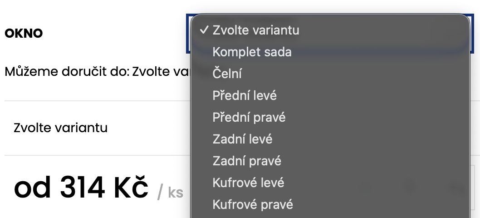Select Zadní levé window variant

pos(242,139)
